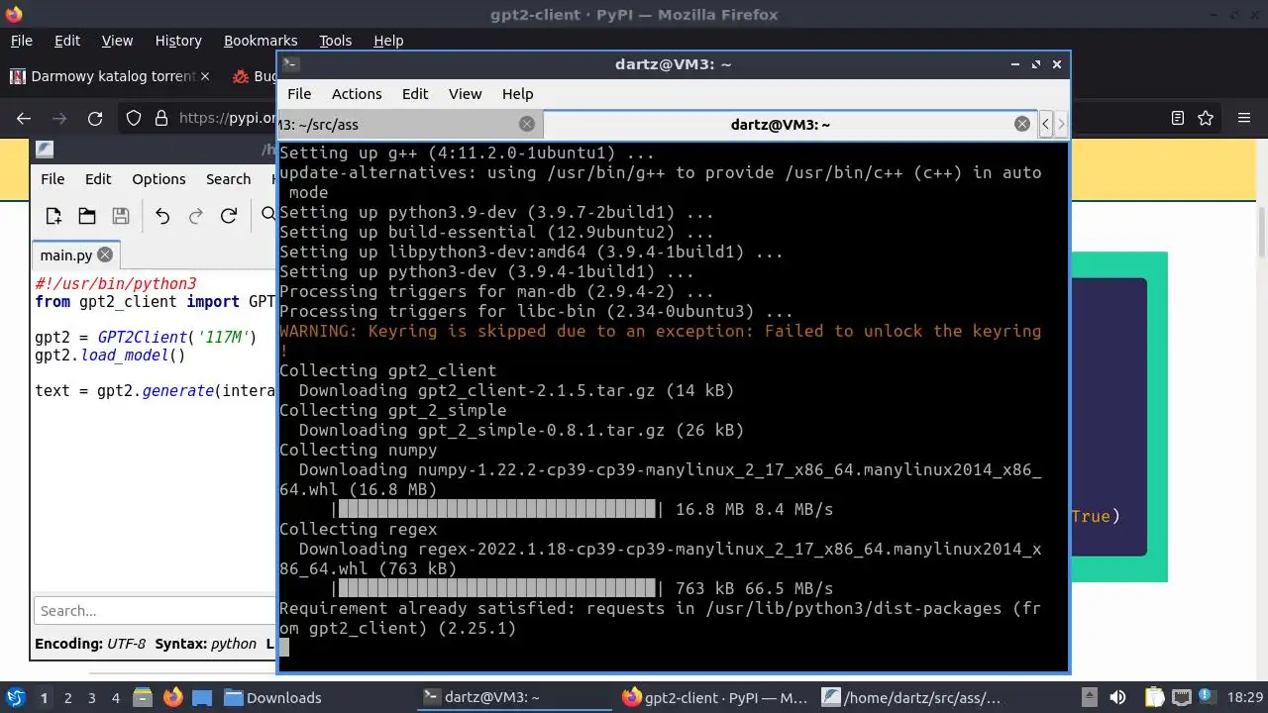1268x713 pixels.
Task: Switch to the /home/dartz/src/ass editor taskbar entry
Action: 915,697
